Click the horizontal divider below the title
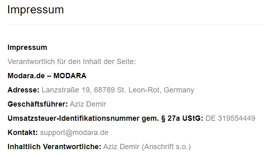This screenshot has width=265, height=154. (x=136, y=24)
